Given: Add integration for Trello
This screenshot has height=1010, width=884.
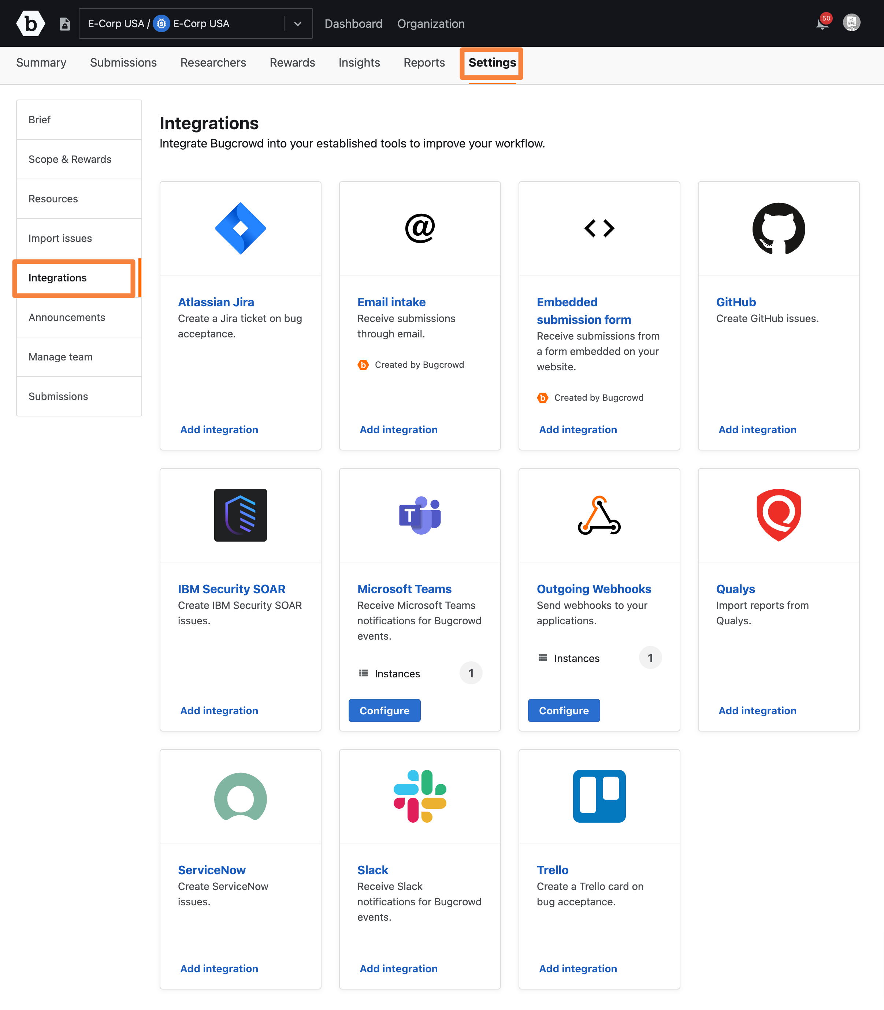Looking at the screenshot, I should (577, 969).
